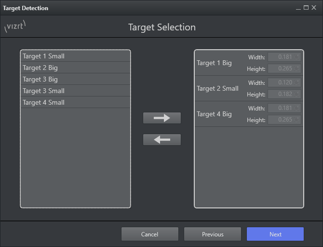
Task: Select Target 1 Big in chosen list
Action: click(214, 63)
